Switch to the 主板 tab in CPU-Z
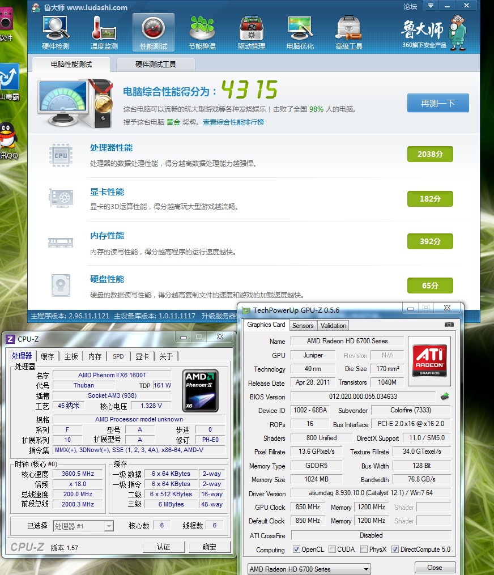This screenshot has height=575, width=494. [71, 356]
